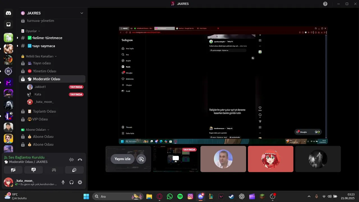Open Windows Start menu

86,196
